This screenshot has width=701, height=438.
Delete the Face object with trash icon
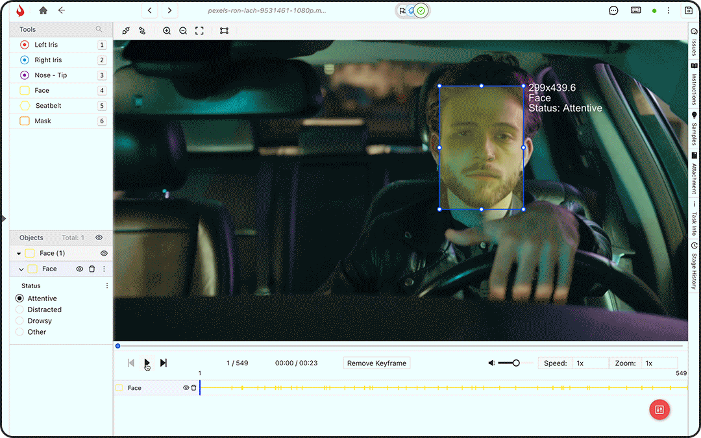click(x=92, y=269)
